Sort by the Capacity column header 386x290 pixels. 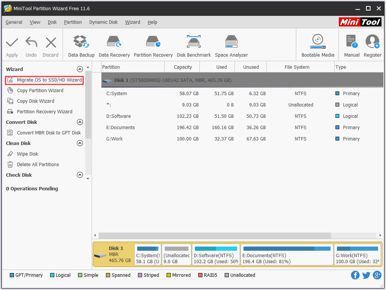point(182,67)
